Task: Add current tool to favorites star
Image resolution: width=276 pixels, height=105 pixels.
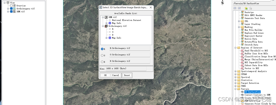Action: [246, 8]
